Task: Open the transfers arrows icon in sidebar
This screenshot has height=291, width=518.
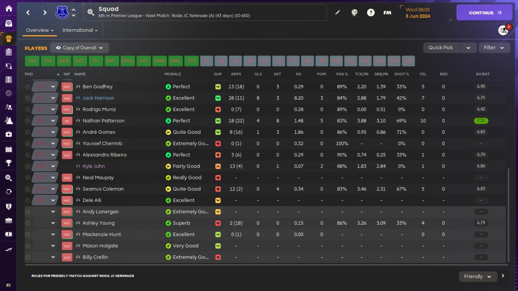Action: coord(8,192)
